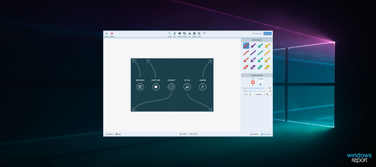The height and width of the screenshot is (167, 376).
Task: Click the Style wand in the canvas image
Action: (x=187, y=87)
